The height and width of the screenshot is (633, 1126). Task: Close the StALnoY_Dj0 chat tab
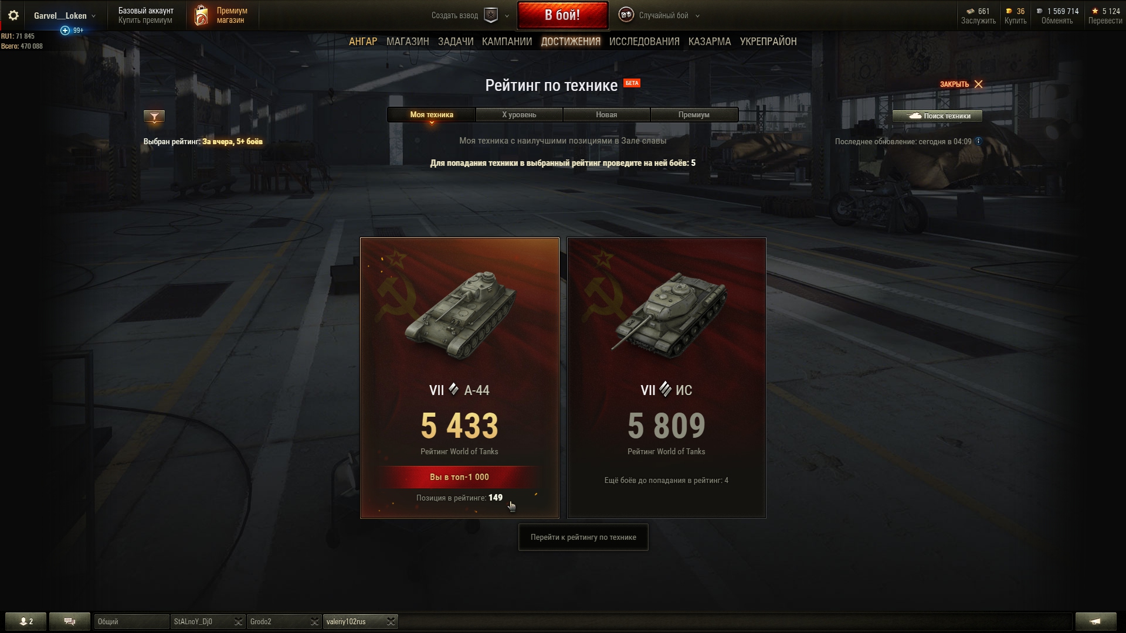pos(238,621)
